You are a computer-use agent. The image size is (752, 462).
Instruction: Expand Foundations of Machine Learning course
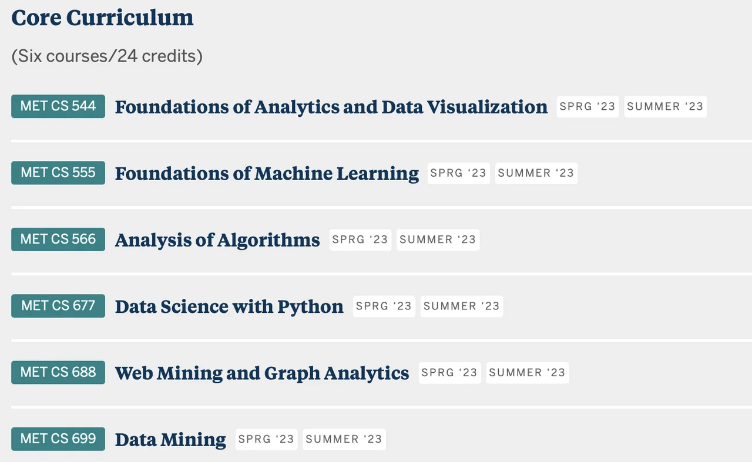point(267,173)
